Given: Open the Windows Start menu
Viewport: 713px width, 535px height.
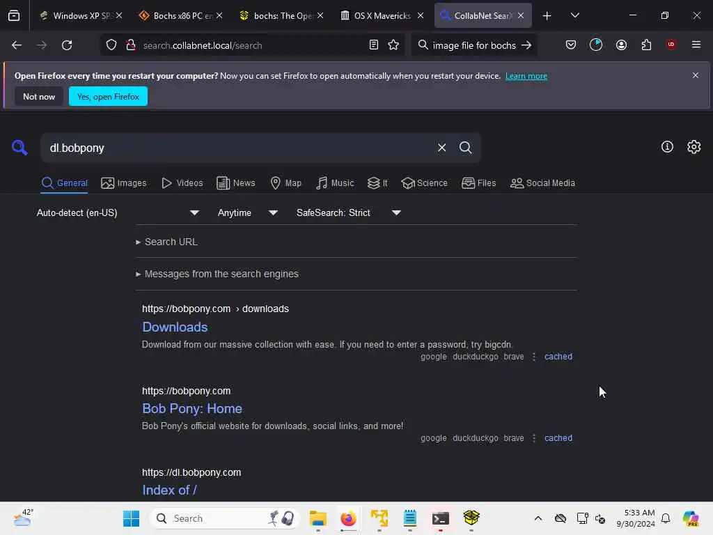Looking at the screenshot, I should click(x=132, y=518).
